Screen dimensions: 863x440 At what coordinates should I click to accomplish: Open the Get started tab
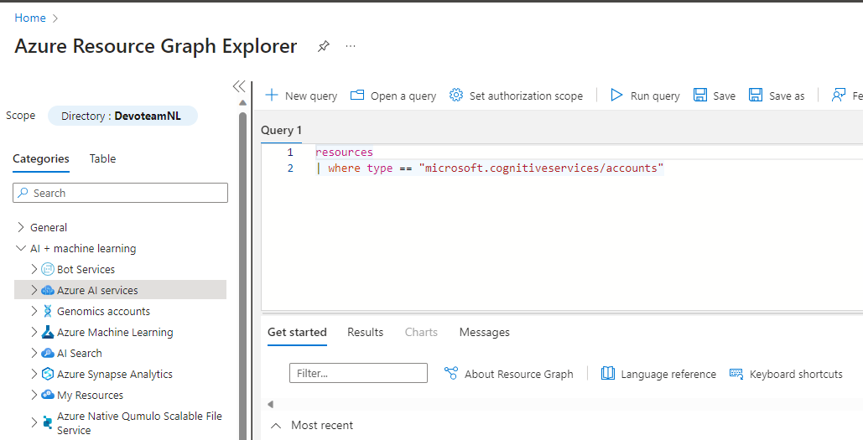297,332
